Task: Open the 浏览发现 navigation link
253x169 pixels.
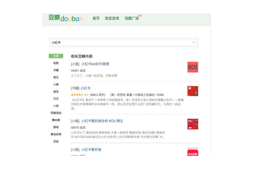Action: tap(112, 18)
